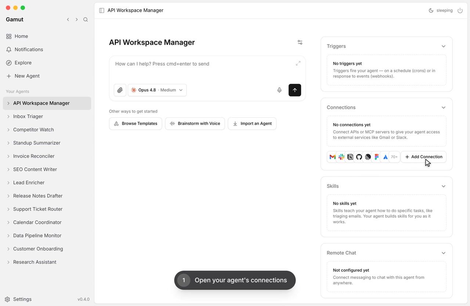
Task: Select Data Pipeline Monitor agent
Action: [x=47, y=235]
